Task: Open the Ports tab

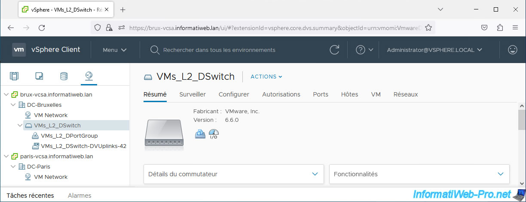Action: [321, 94]
